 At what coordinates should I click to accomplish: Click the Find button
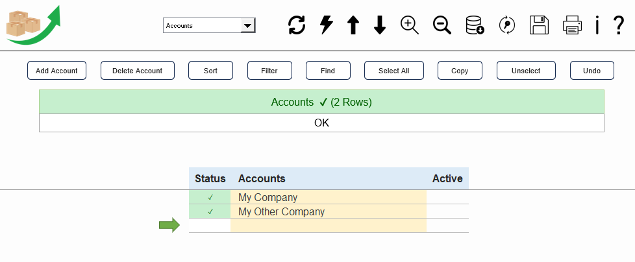pyautogui.click(x=328, y=71)
